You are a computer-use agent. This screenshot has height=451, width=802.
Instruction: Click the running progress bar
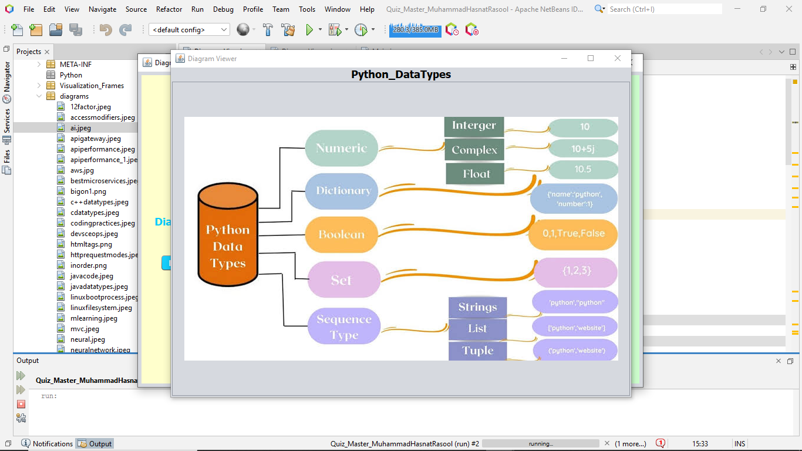[541, 443]
